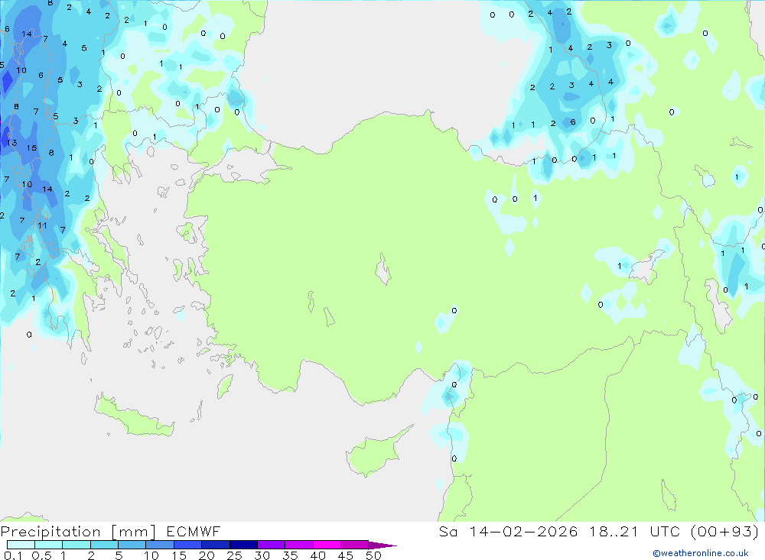Pick the 10–15 mm legend color box
765x560 pixels.
pos(160,545)
